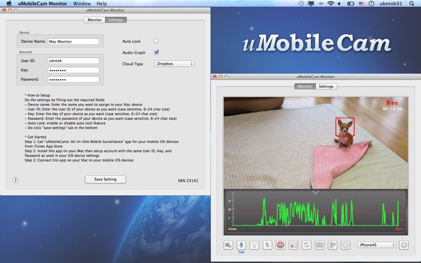This screenshot has height=263, width=421.
Task: Toggle the smiley face detection icon
Action: [280, 245]
